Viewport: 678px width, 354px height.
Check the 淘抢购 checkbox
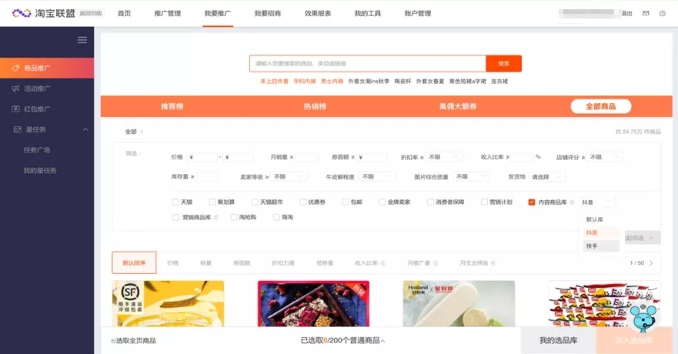click(x=234, y=217)
